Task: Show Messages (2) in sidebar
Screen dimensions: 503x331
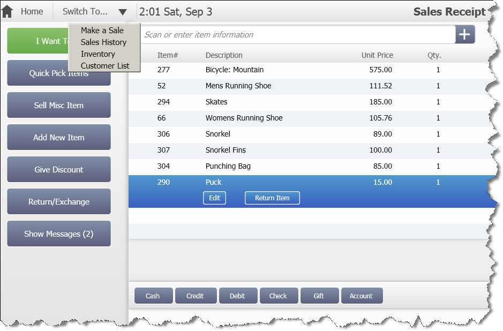Action: point(59,234)
